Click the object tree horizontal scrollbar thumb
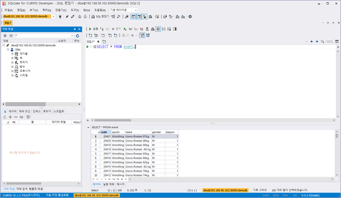341x198 pixels. 25,104
